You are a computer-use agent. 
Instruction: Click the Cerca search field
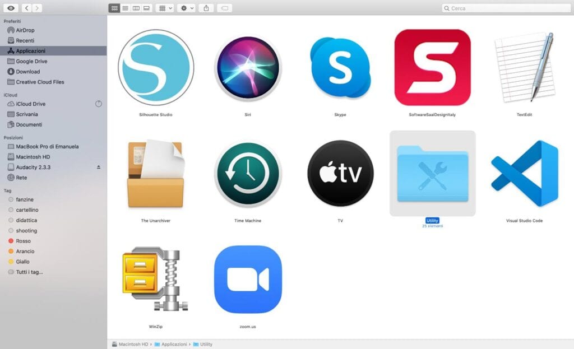click(506, 8)
